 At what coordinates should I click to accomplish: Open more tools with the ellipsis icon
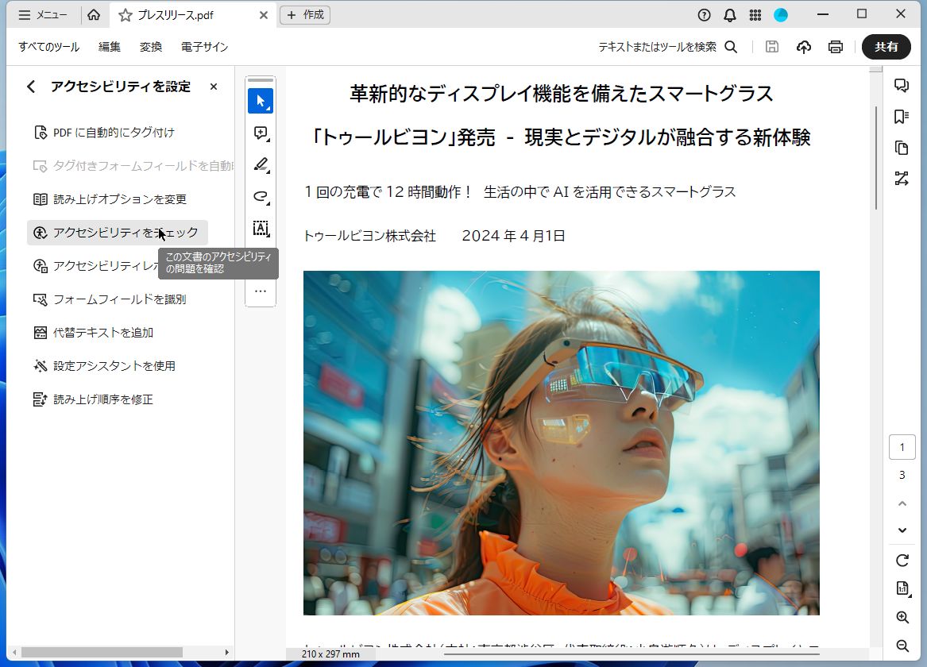pos(261,291)
